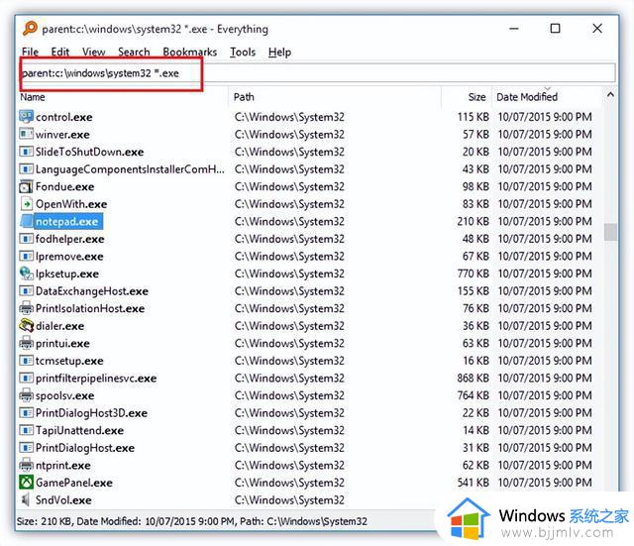Click the vertical scrollbar thumb
This screenshot has width=634, height=546.
[610, 232]
